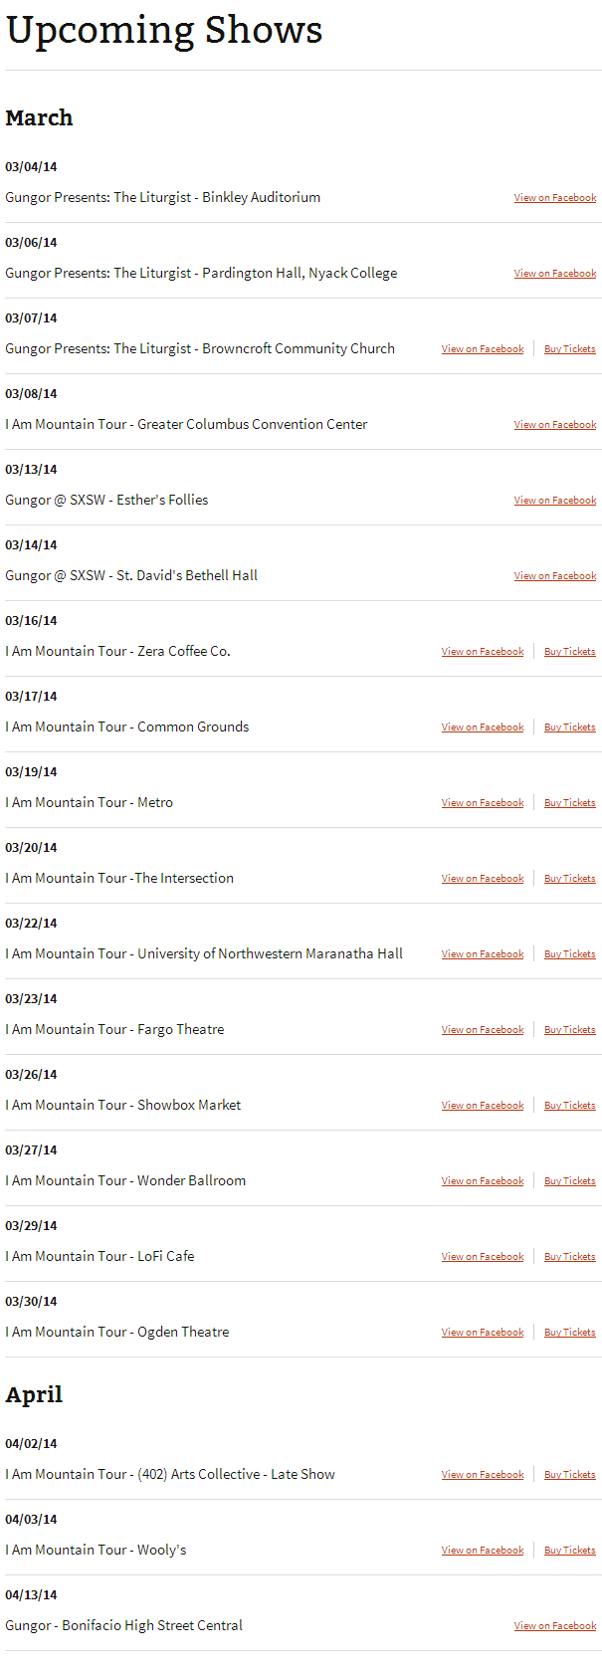
Task: Buy tickets for Zera Coffee Co. show
Action: [569, 652]
